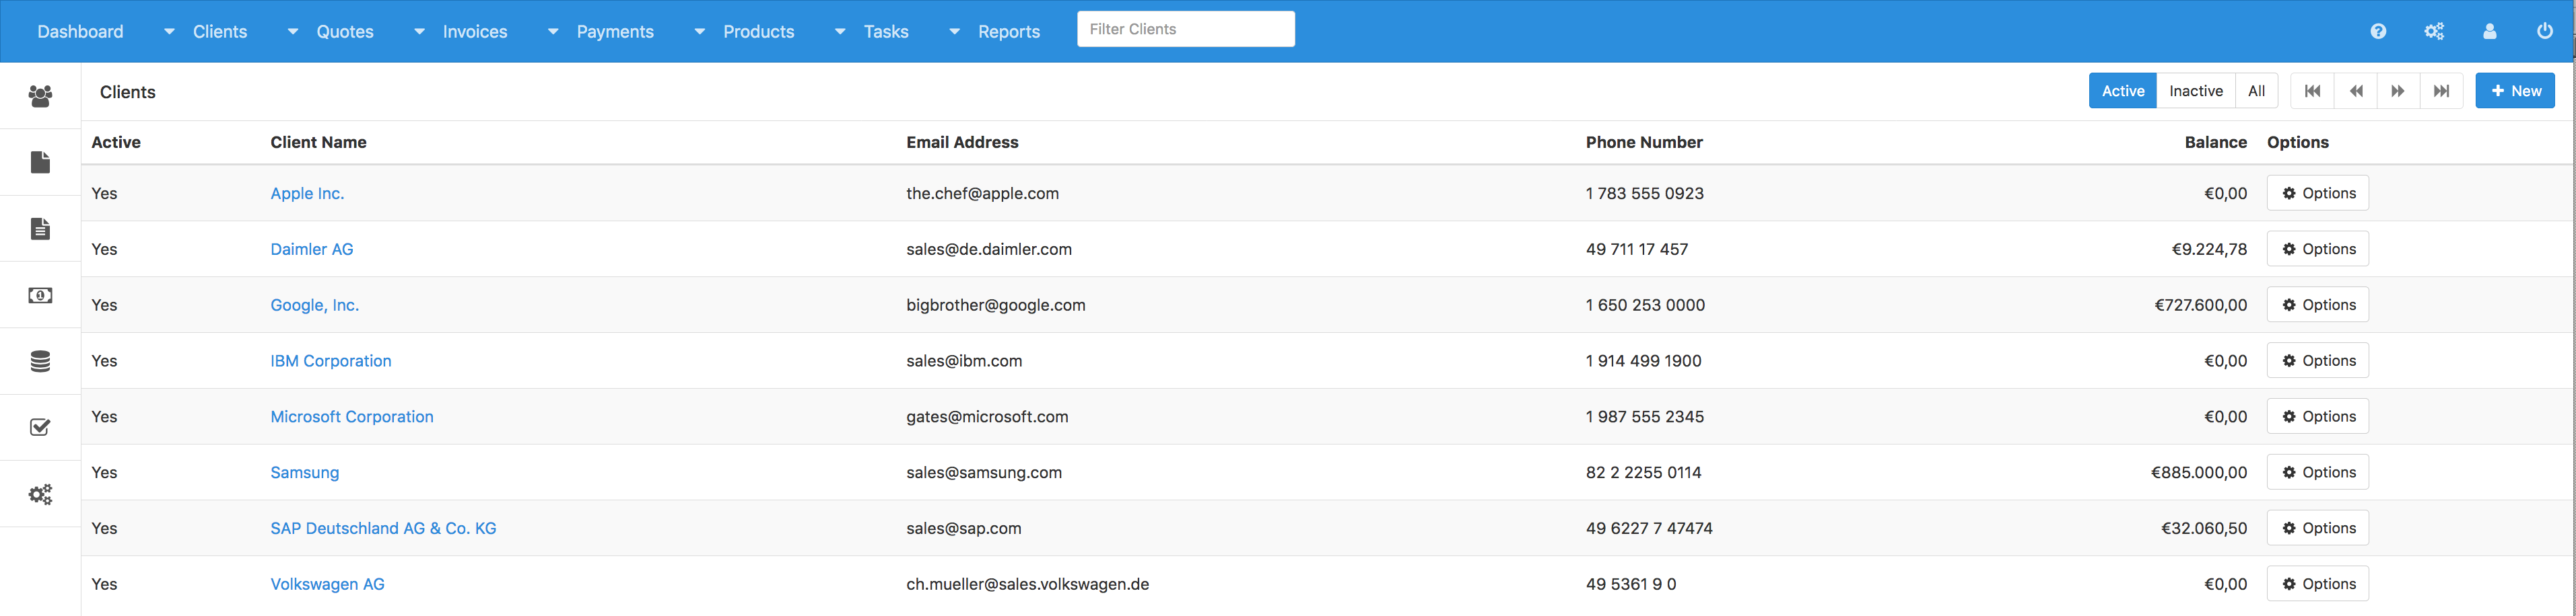Open the Clients top menu item
This screenshot has width=2576, height=616.
220,32
